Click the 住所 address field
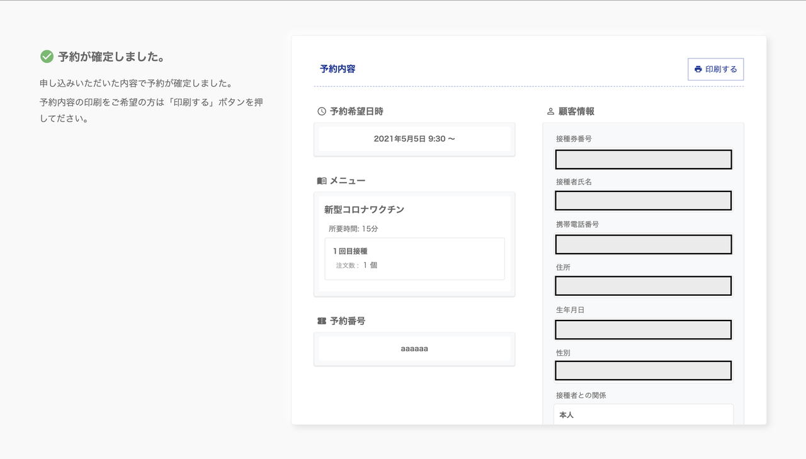The width and height of the screenshot is (806, 459). click(643, 286)
